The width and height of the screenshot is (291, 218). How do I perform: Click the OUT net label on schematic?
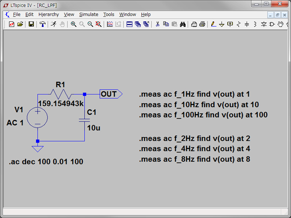click(x=109, y=94)
